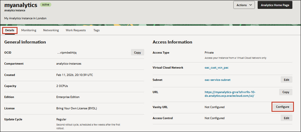Go to the Work Requests tab

pos(76,30)
